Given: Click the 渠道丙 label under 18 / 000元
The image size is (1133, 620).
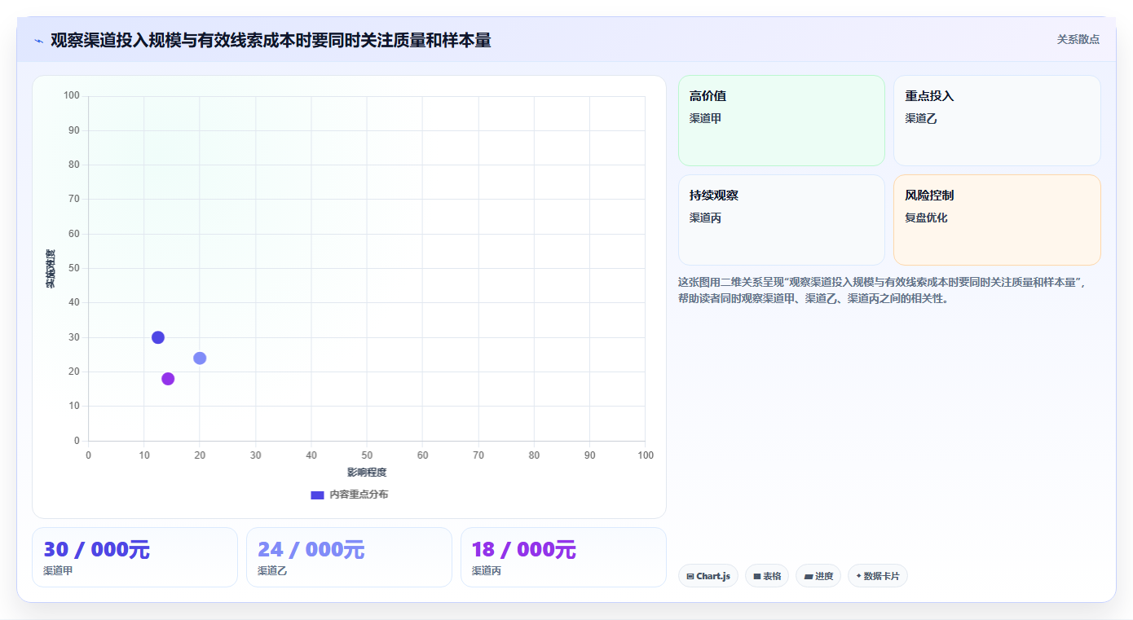Looking at the screenshot, I should (487, 571).
